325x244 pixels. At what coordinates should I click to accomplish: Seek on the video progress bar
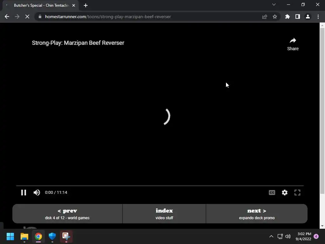click(x=160, y=186)
